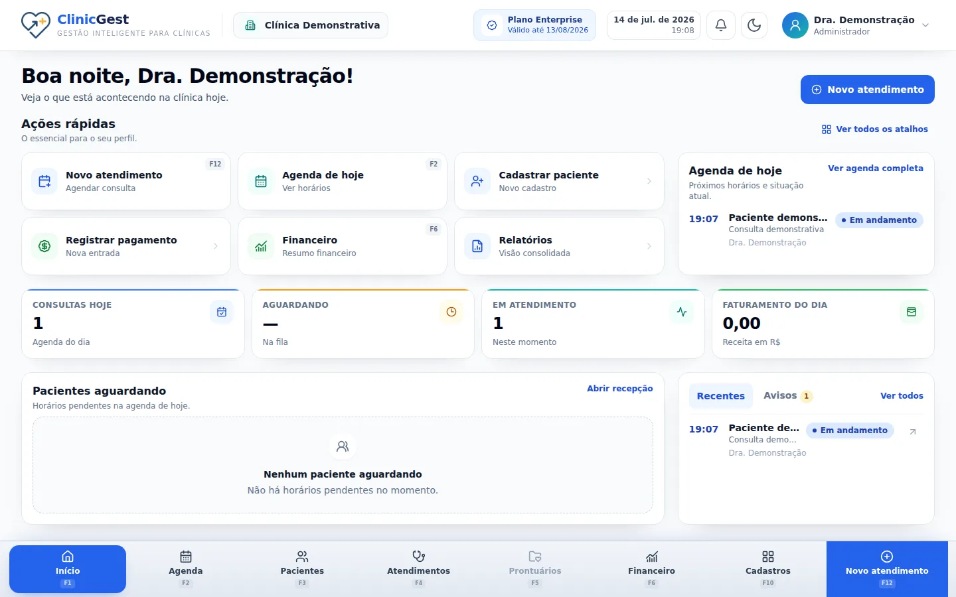Click Plano Enterprise badge

click(534, 25)
